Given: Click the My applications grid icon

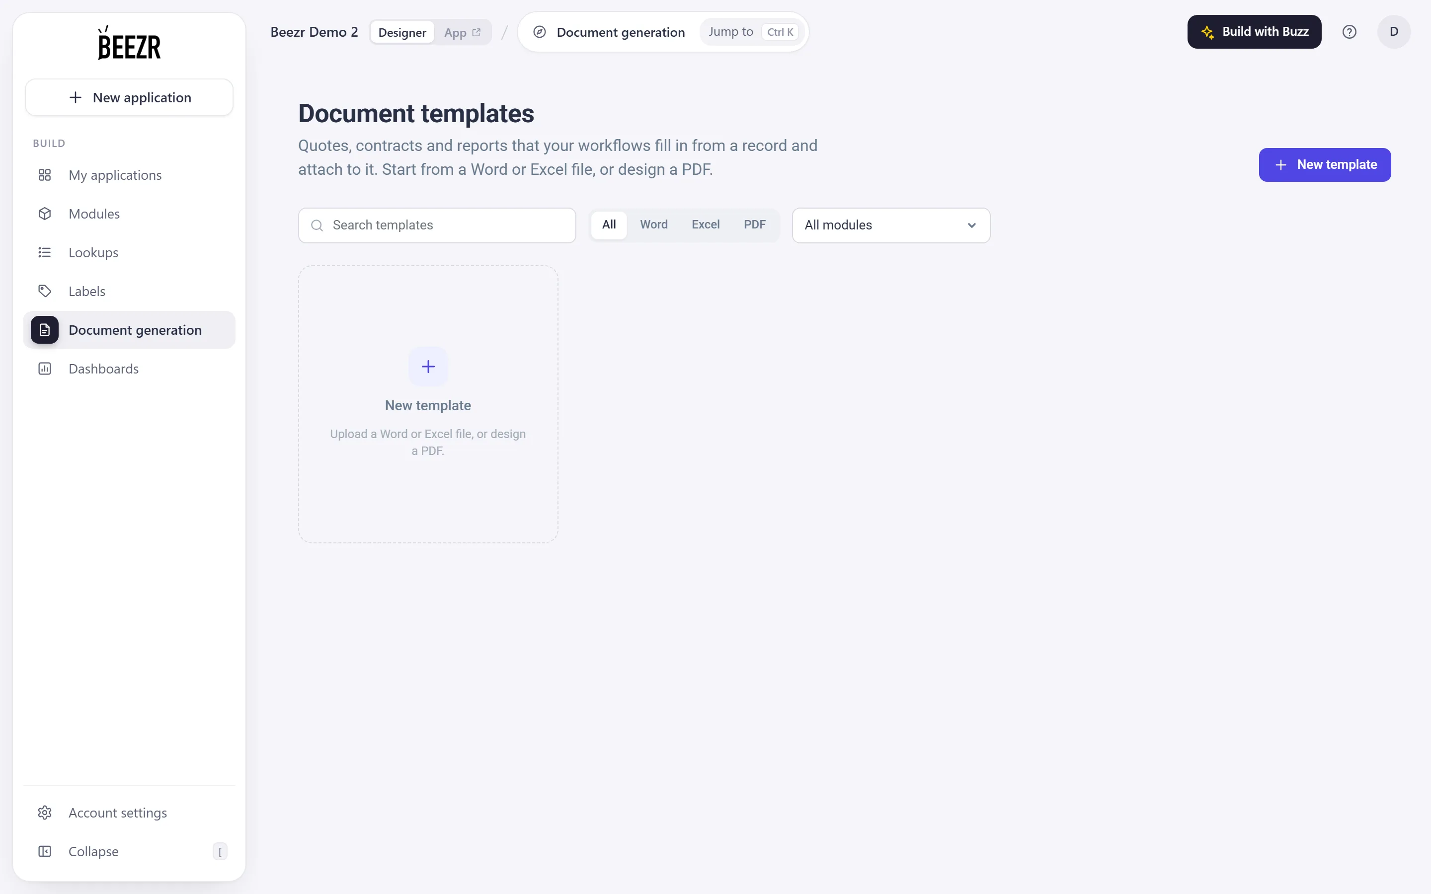Looking at the screenshot, I should tap(44, 175).
